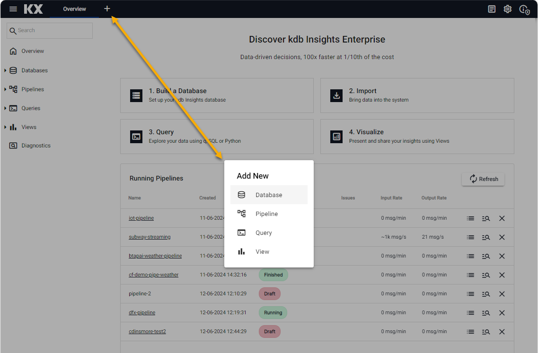The width and height of the screenshot is (538, 353).
Task: View details list icon for subway-streaming
Action: 470,237
